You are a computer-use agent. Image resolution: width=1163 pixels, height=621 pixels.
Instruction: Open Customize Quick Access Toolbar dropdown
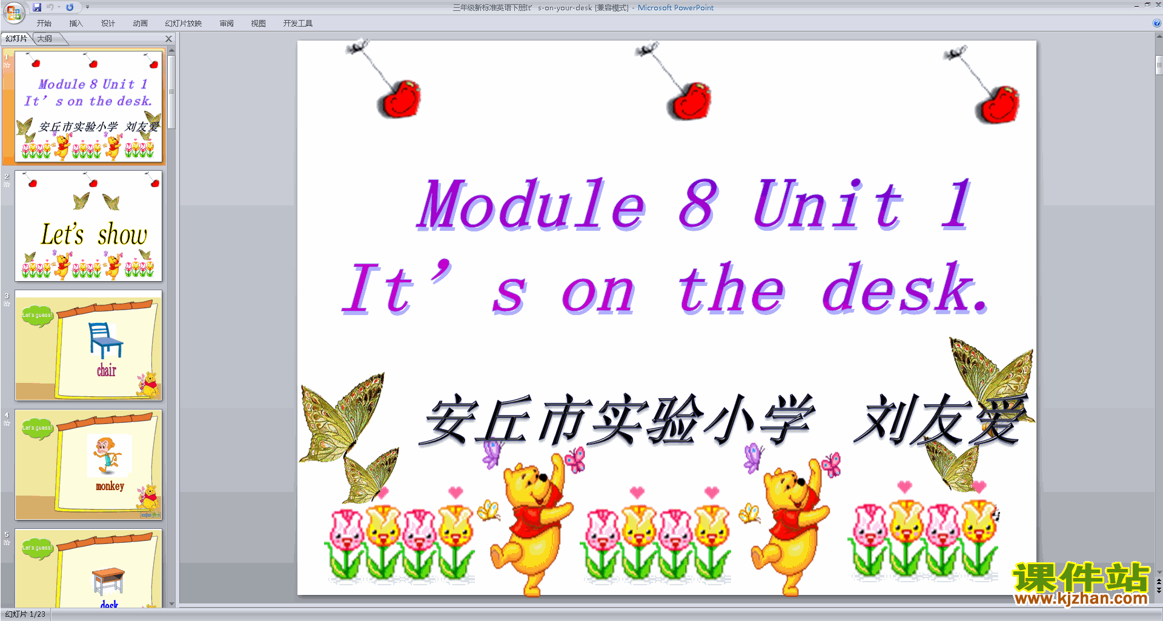(x=87, y=7)
